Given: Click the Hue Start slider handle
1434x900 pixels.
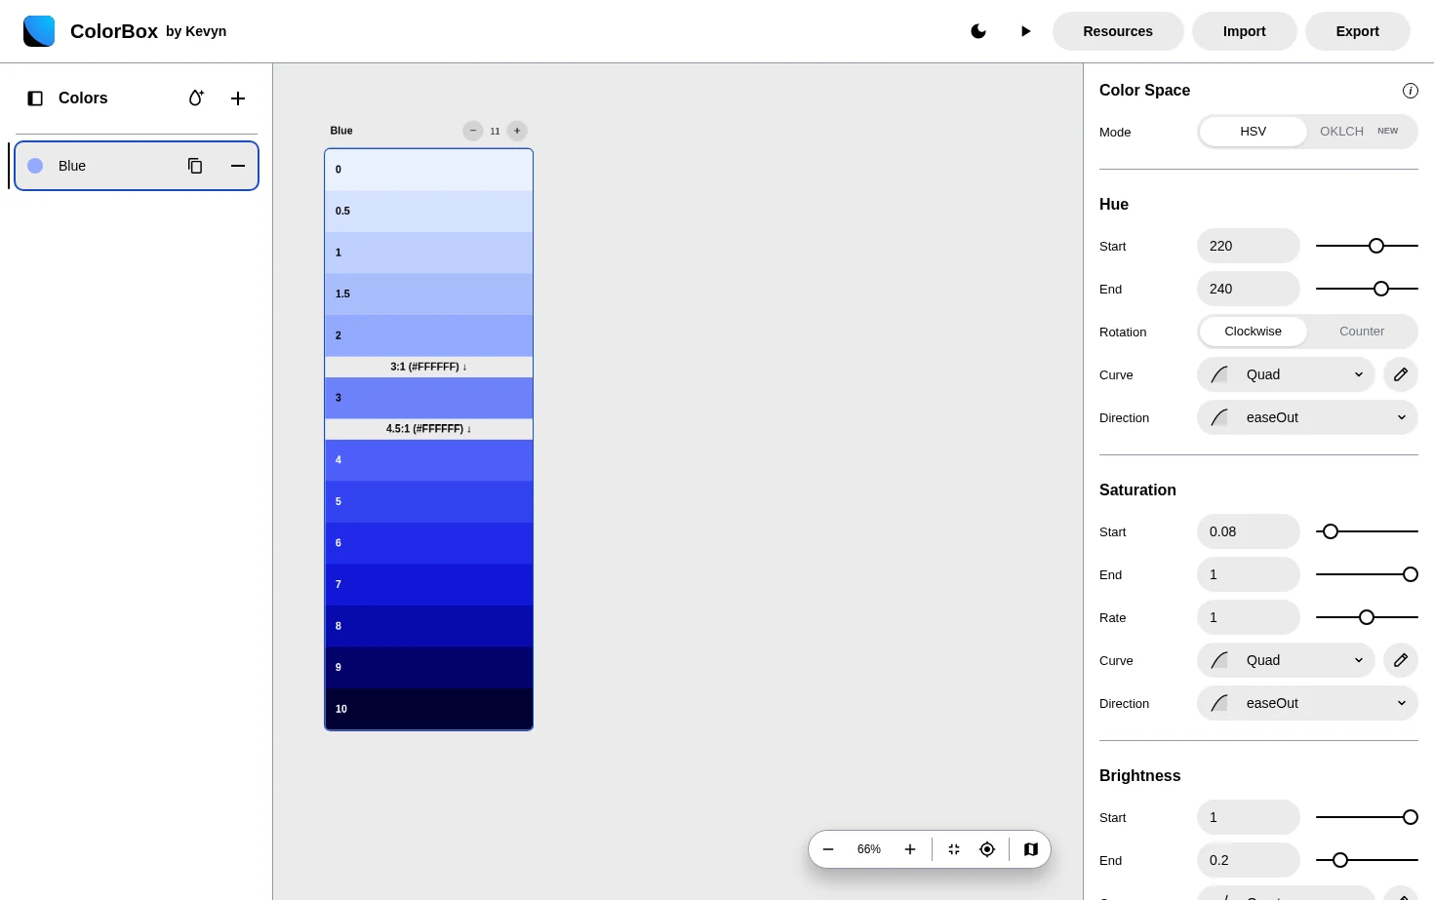Looking at the screenshot, I should (x=1376, y=246).
